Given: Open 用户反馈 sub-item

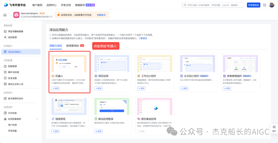Looking at the screenshot, I should 12,125.
